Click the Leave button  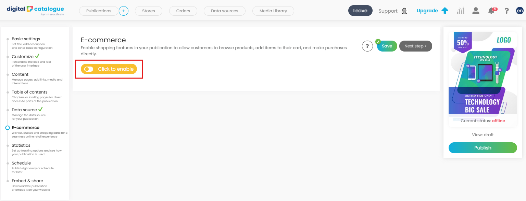point(360,11)
